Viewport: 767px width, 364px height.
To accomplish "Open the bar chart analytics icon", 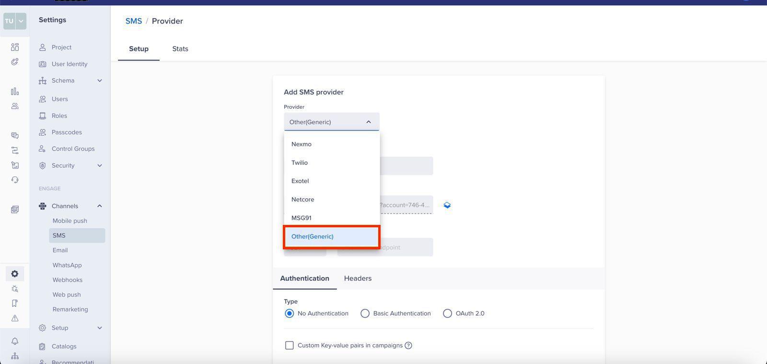I will (15, 92).
